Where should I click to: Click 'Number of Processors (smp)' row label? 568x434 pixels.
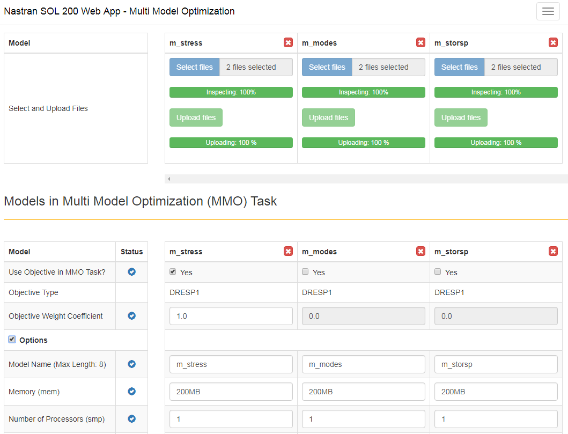pyautogui.click(x=56, y=419)
